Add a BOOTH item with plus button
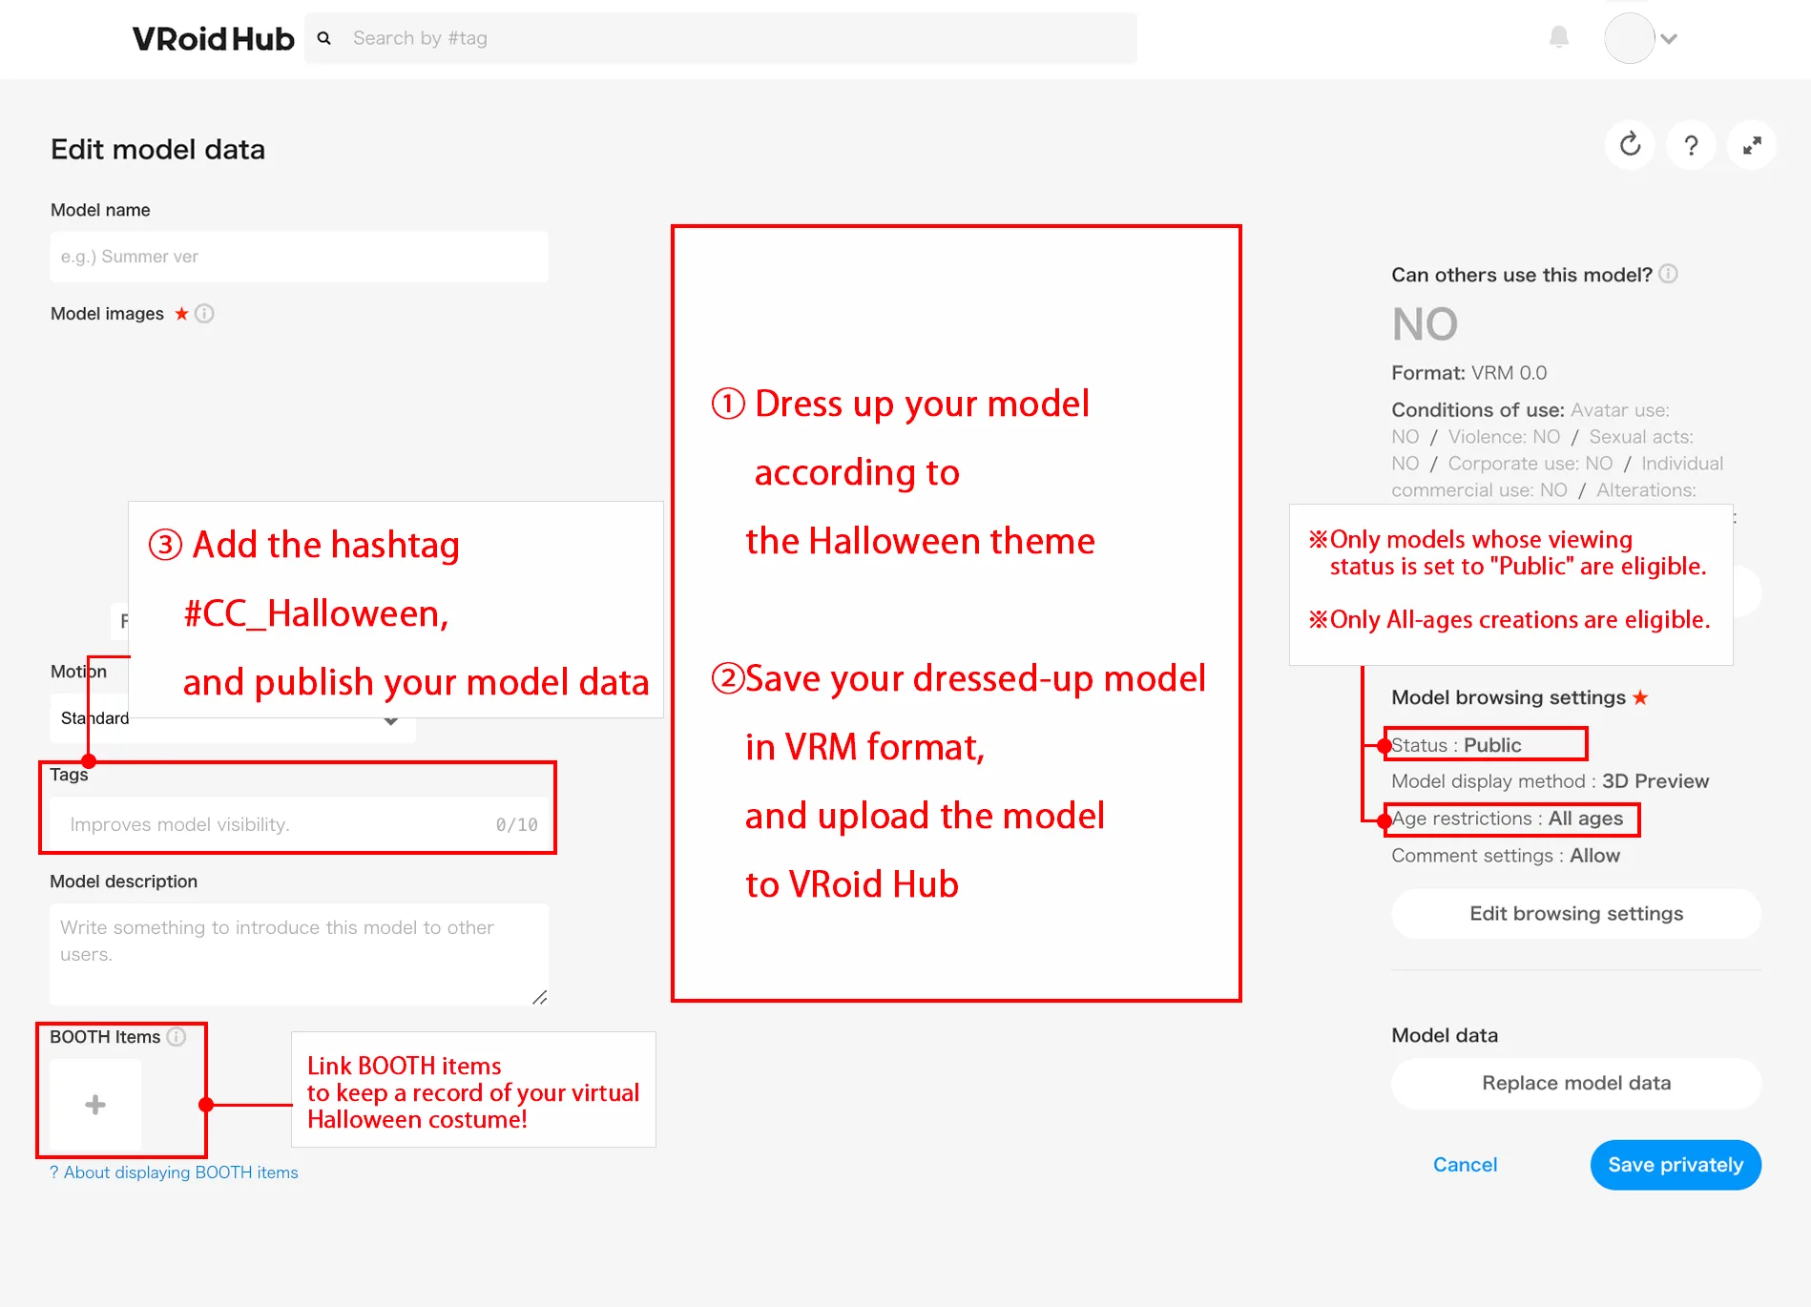Image resolution: width=1811 pixels, height=1307 pixels. pos(95,1105)
